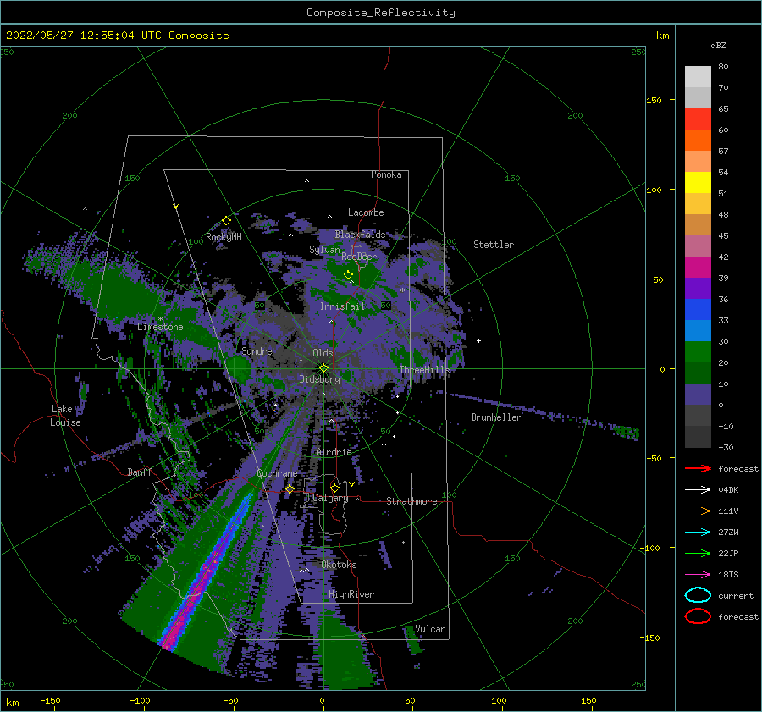The height and width of the screenshot is (712, 762).
Task: Click the 100 tick on bottom x-axis
Action: [x=499, y=700]
